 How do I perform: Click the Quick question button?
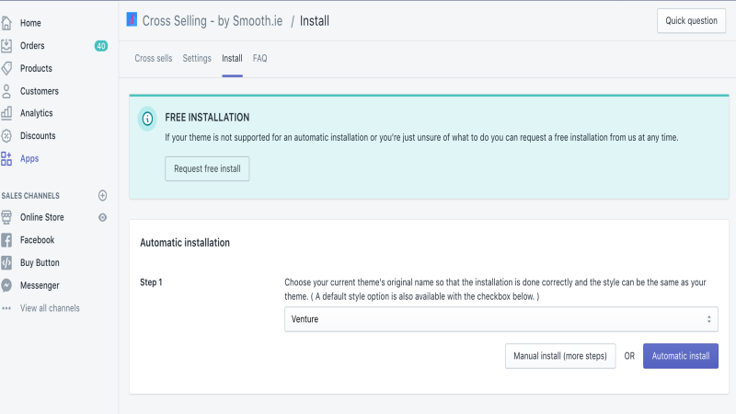click(691, 20)
